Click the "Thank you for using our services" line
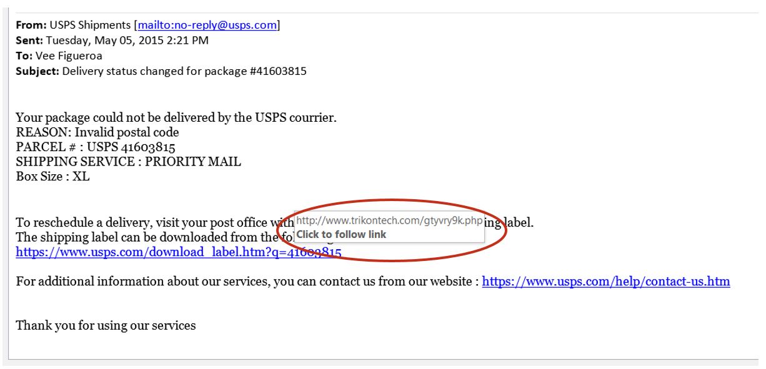The height and width of the screenshot is (369, 766). pos(106,325)
